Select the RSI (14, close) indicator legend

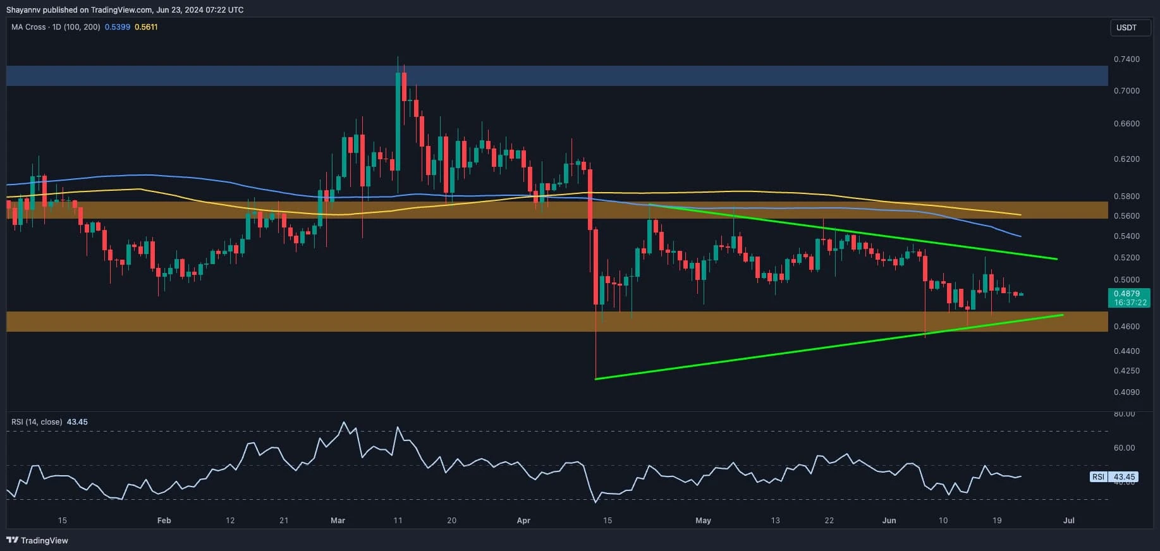pyautogui.click(x=37, y=421)
